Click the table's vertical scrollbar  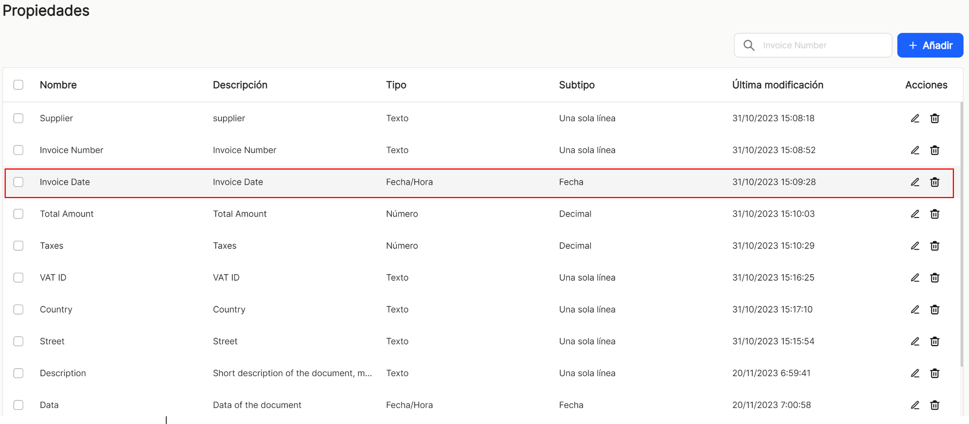point(961,235)
